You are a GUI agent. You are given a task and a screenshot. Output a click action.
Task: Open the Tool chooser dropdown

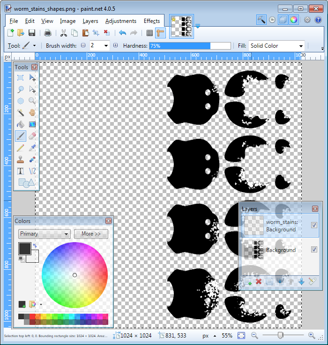tap(34, 45)
